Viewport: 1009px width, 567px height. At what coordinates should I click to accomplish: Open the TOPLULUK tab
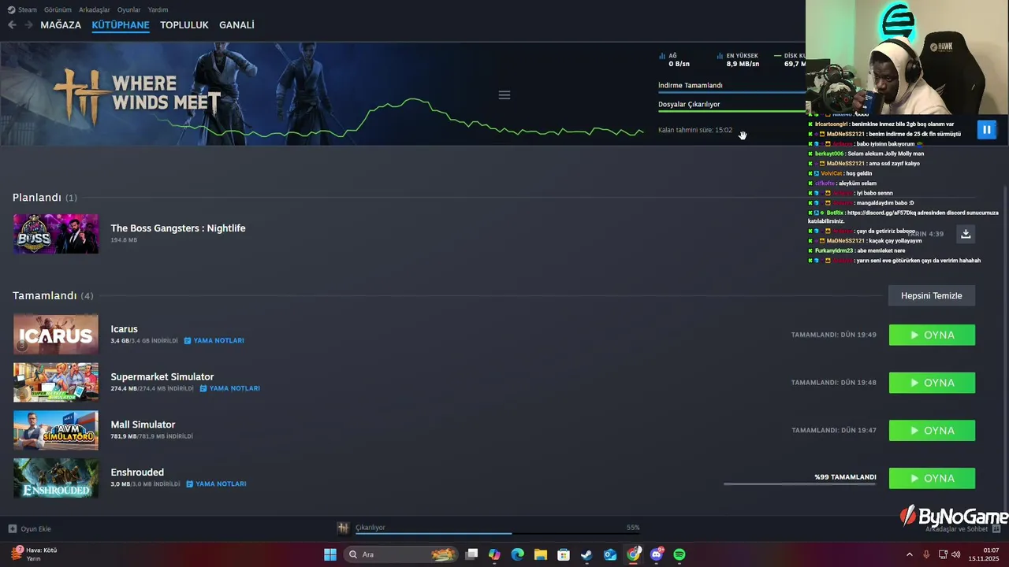tap(184, 25)
